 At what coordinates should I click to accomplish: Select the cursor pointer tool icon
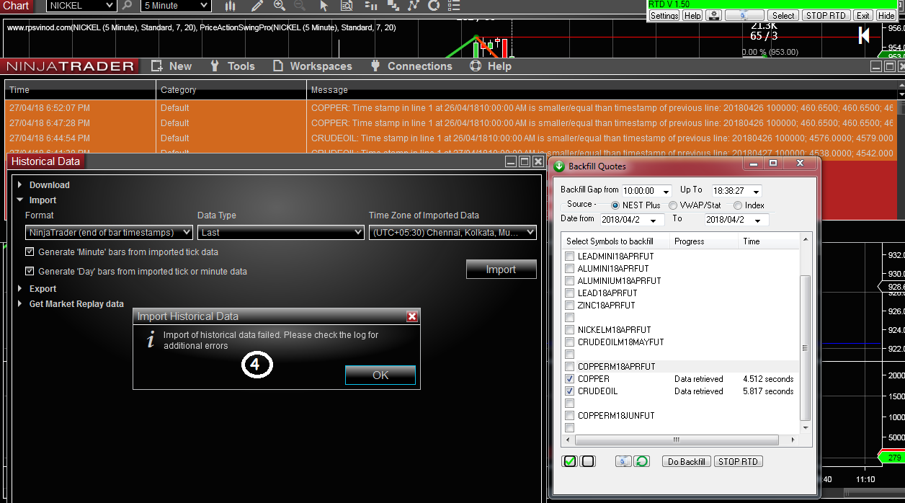pyautogui.click(x=324, y=6)
